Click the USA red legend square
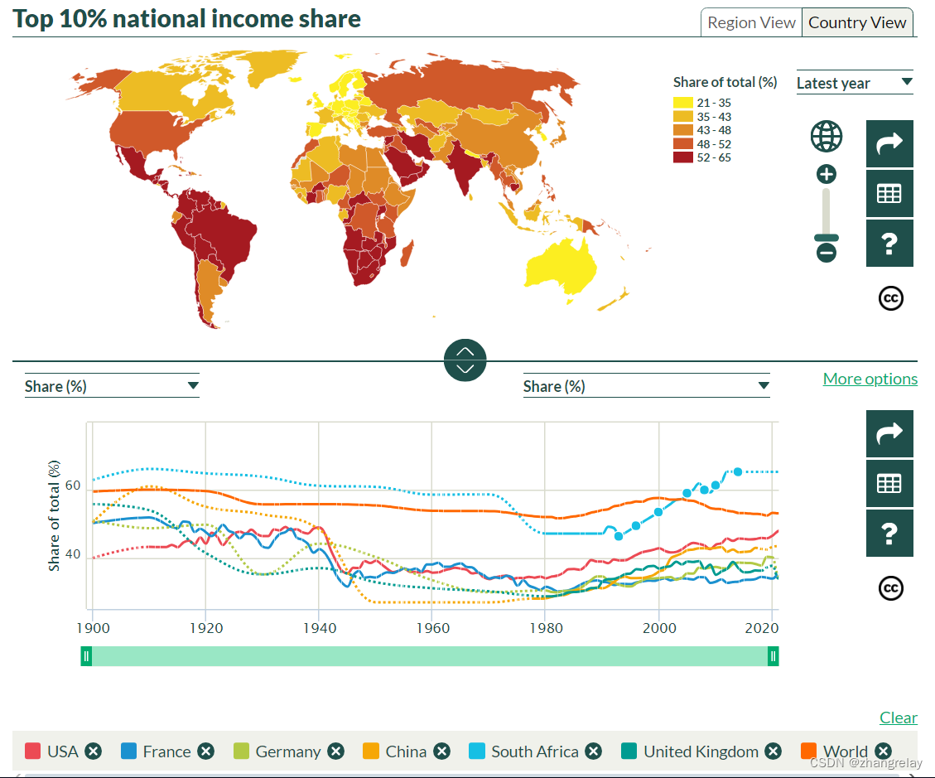Viewport: 935px width, 778px height. click(x=33, y=751)
